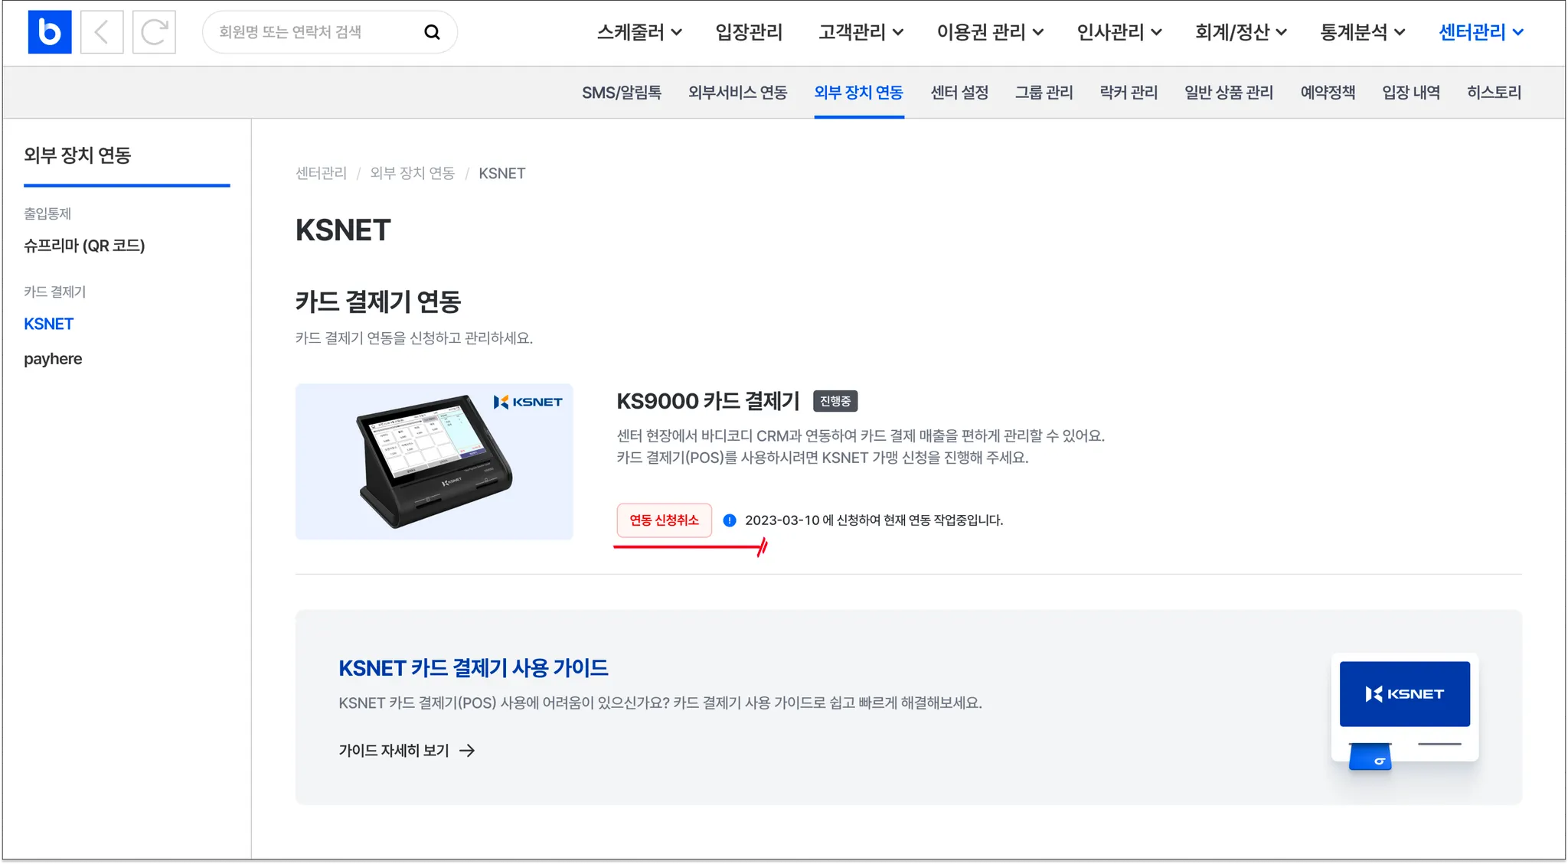The image size is (1568, 864).
Task: Open the payhere sidebar link
Action: point(53,359)
